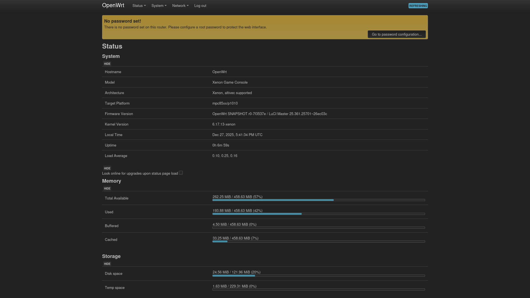The height and width of the screenshot is (298, 530).
Task: Hide the upgrade check section
Action: (107, 168)
